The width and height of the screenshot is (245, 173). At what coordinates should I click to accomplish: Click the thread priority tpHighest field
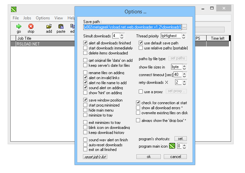pyautogui.click(x=171, y=36)
